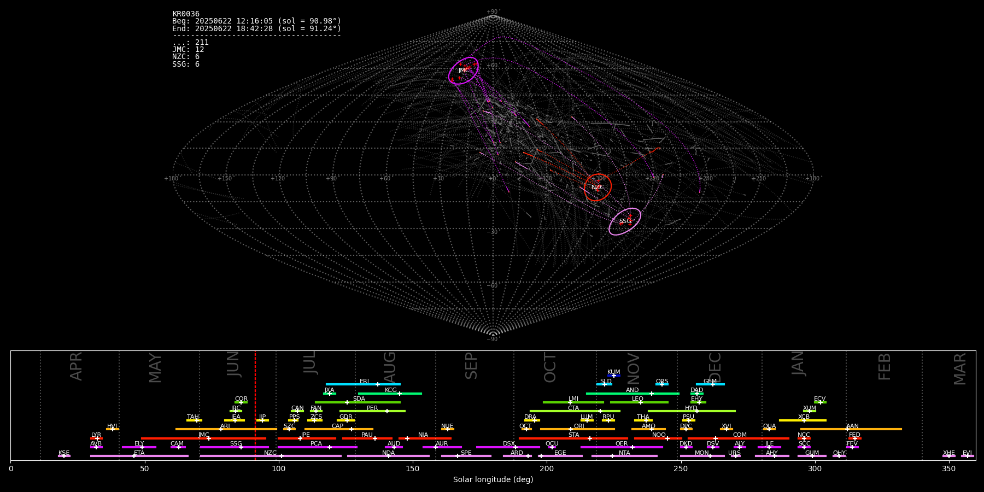The height and width of the screenshot is (492, 984).
Task: Click the COM shower label
Action: coord(740,435)
